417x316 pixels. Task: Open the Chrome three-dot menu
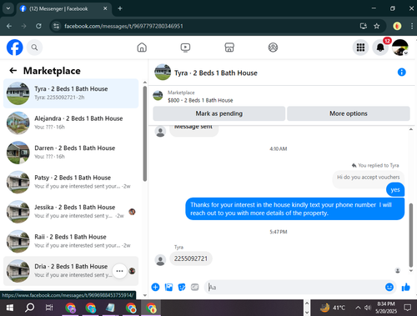[412, 26]
